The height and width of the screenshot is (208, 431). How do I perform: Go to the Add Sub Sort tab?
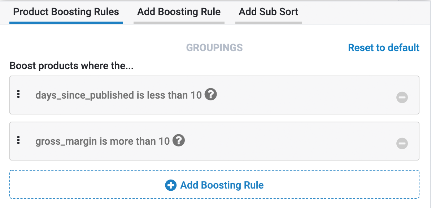pyautogui.click(x=268, y=12)
